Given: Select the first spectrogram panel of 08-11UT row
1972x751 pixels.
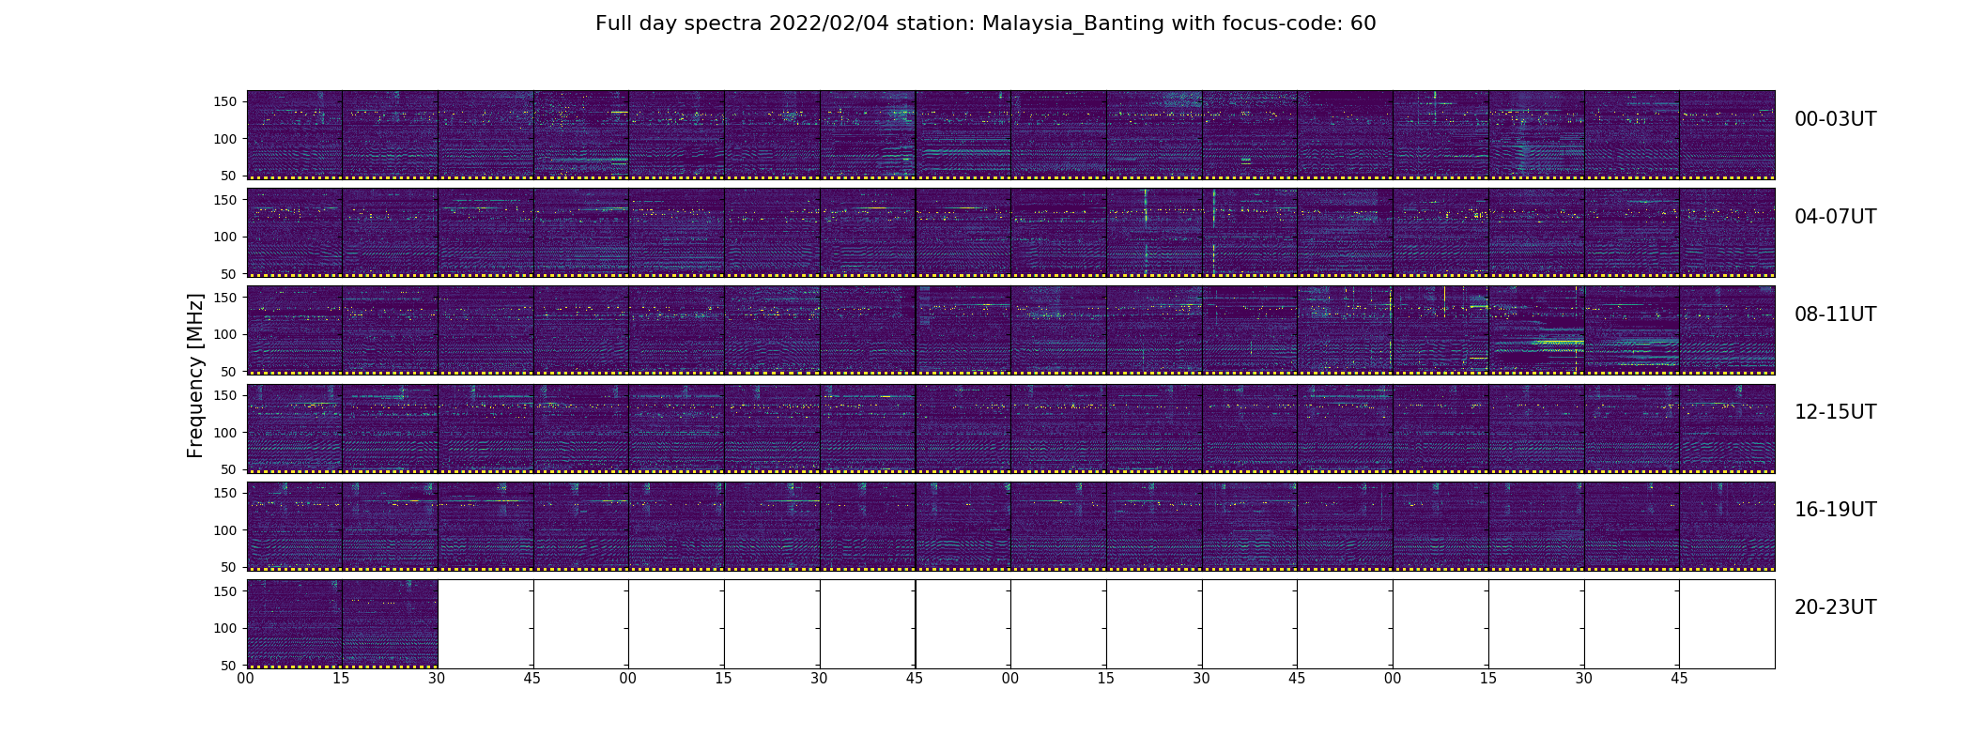Looking at the screenshot, I should 294,330.
